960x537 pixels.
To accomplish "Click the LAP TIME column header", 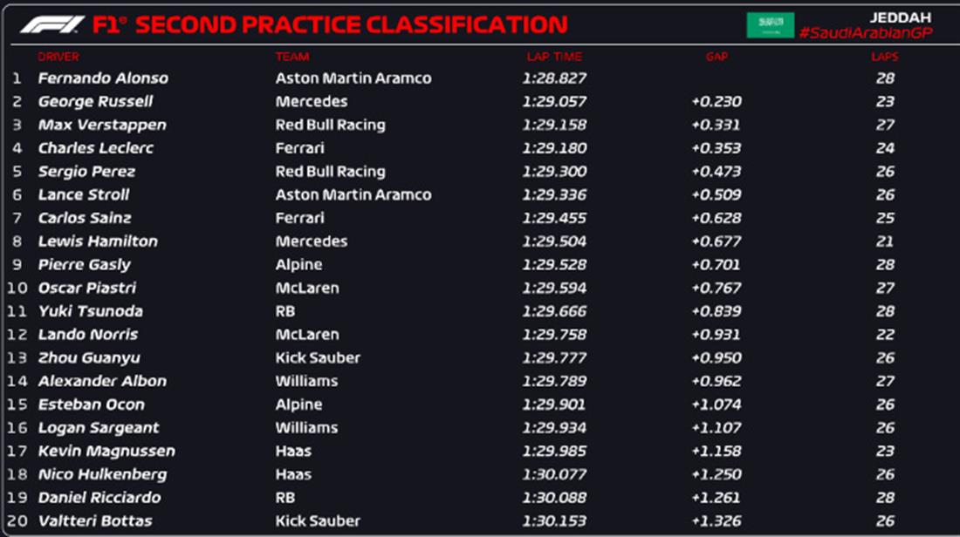I will pos(554,57).
